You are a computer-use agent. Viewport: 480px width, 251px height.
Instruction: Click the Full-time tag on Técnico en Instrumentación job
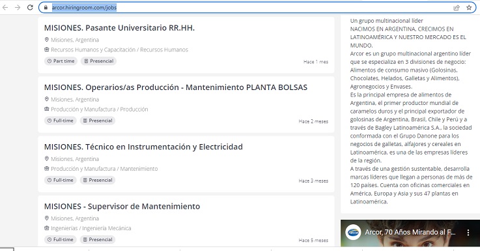click(x=61, y=180)
